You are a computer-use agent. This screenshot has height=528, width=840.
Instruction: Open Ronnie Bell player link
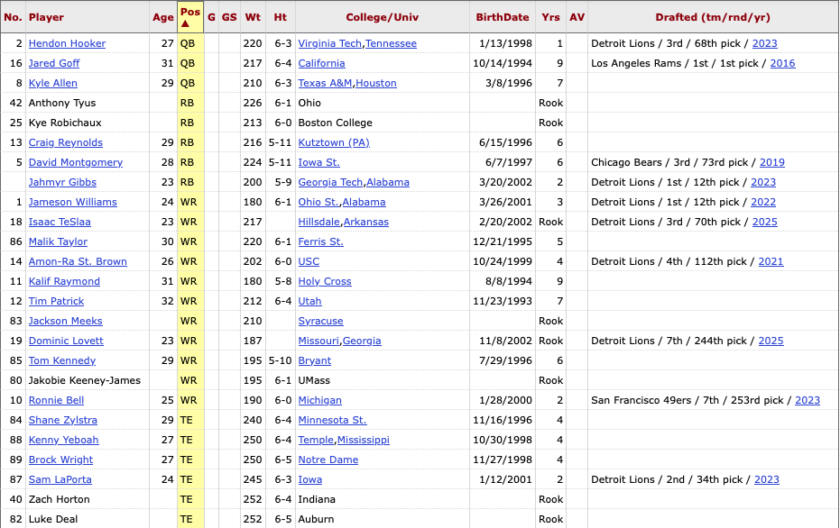click(56, 400)
